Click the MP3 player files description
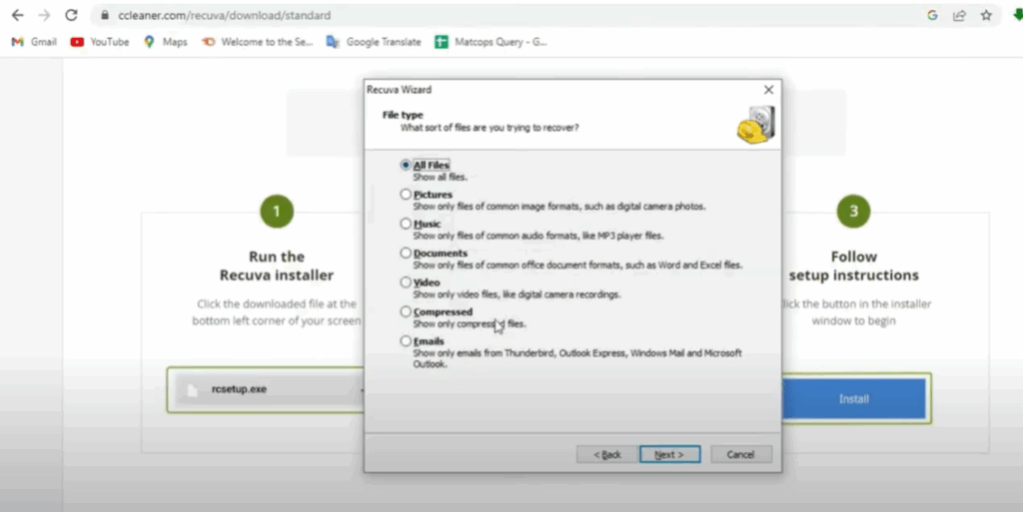Image resolution: width=1023 pixels, height=512 pixels. point(538,236)
